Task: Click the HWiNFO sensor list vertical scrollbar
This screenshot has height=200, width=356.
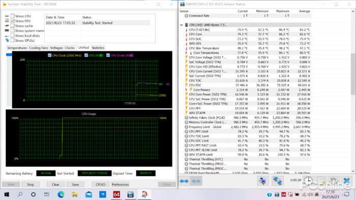Action: [x=353, y=91]
